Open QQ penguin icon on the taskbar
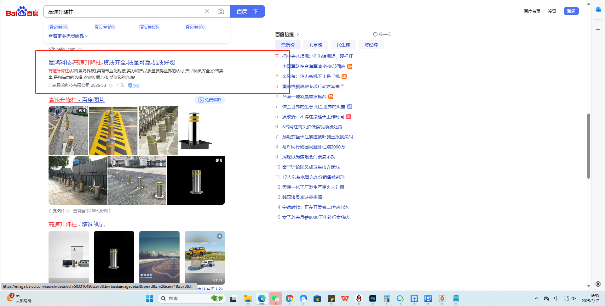This screenshot has height=306, width=605. click(x=359, y=298)
